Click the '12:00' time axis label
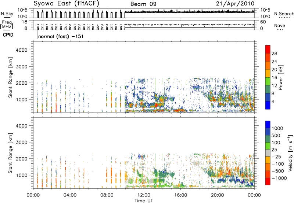 tap(144, 195)
